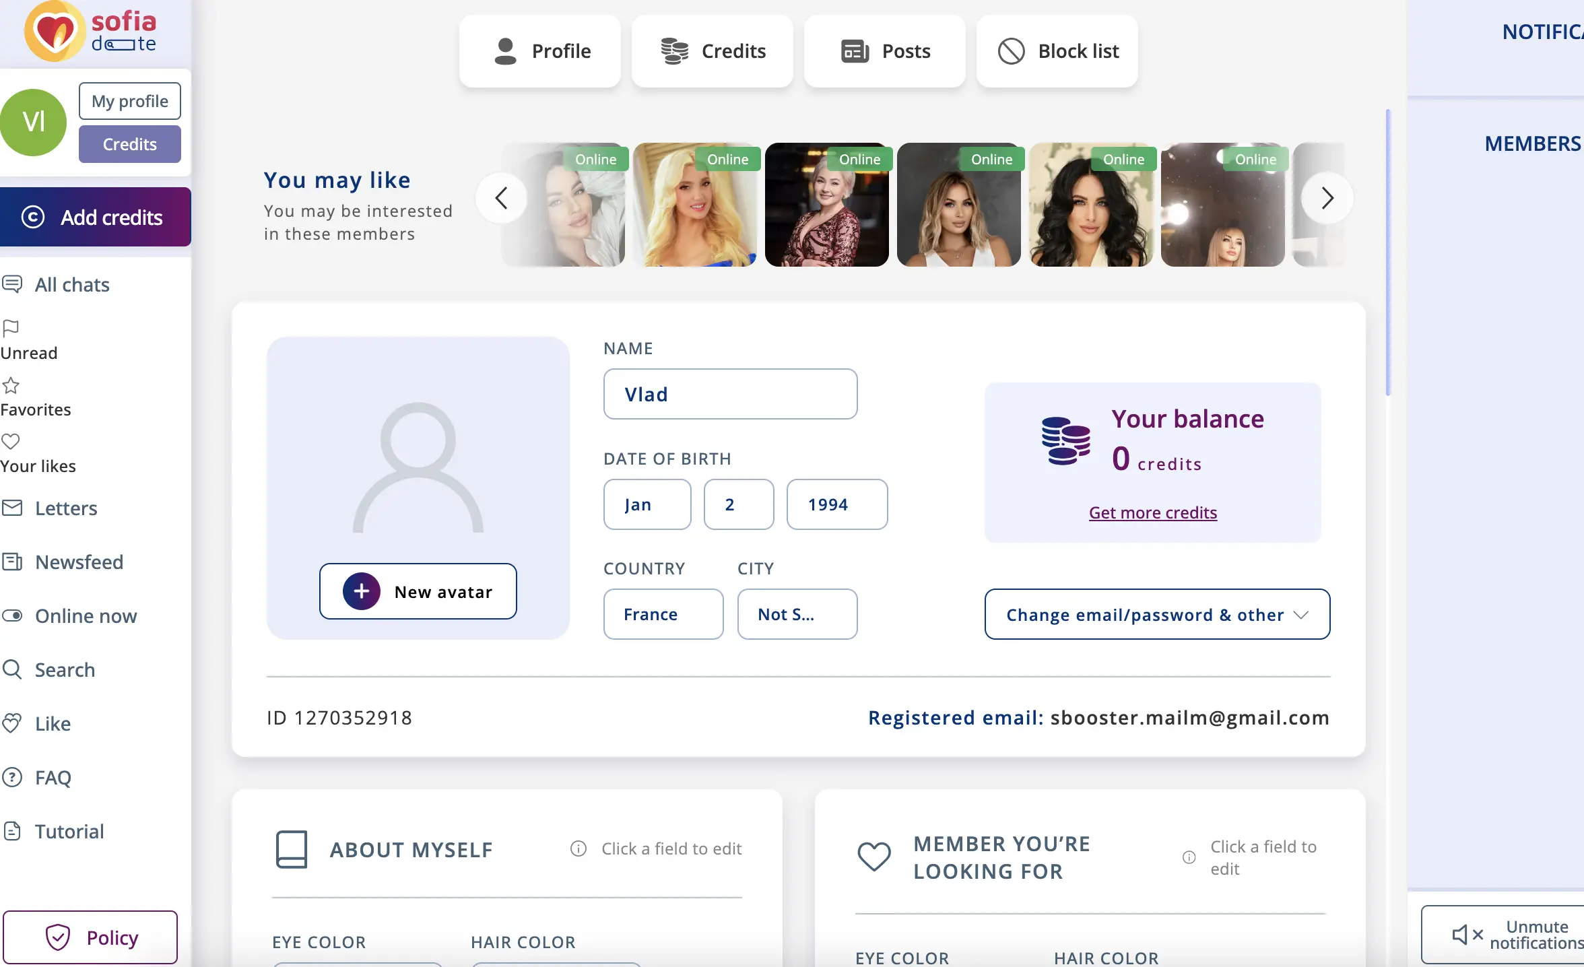Click the Vlad name input field
The height and width of the screenshot is (967, 1584).
coord(730,394)
